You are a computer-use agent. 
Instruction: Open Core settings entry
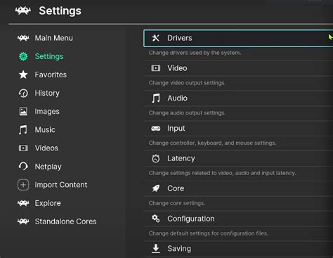pos(238,188)
